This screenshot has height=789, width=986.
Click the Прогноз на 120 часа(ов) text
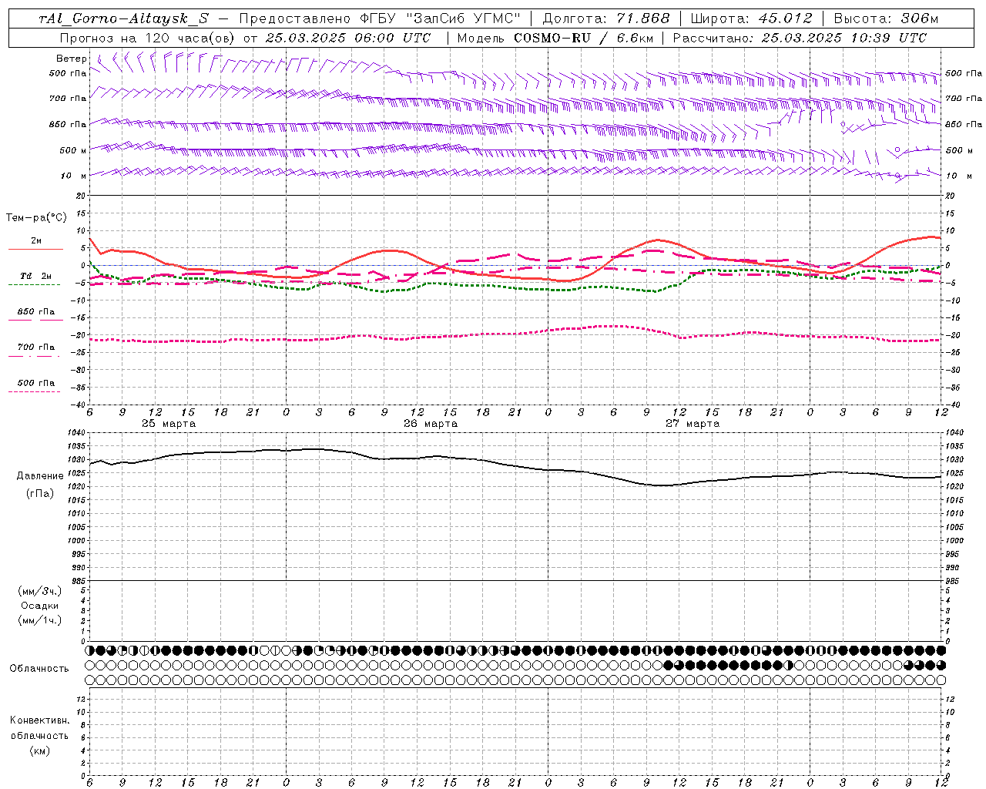click(x=147, y=38)
